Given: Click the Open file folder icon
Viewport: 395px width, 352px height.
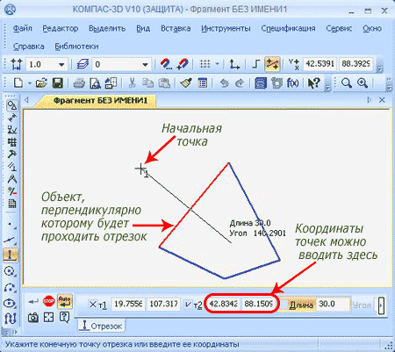Looking at the screenshot, I should pos(41,83).
